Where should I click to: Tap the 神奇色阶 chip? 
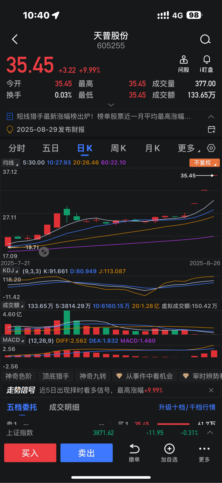pyautogui.click(x=19, y=376)
